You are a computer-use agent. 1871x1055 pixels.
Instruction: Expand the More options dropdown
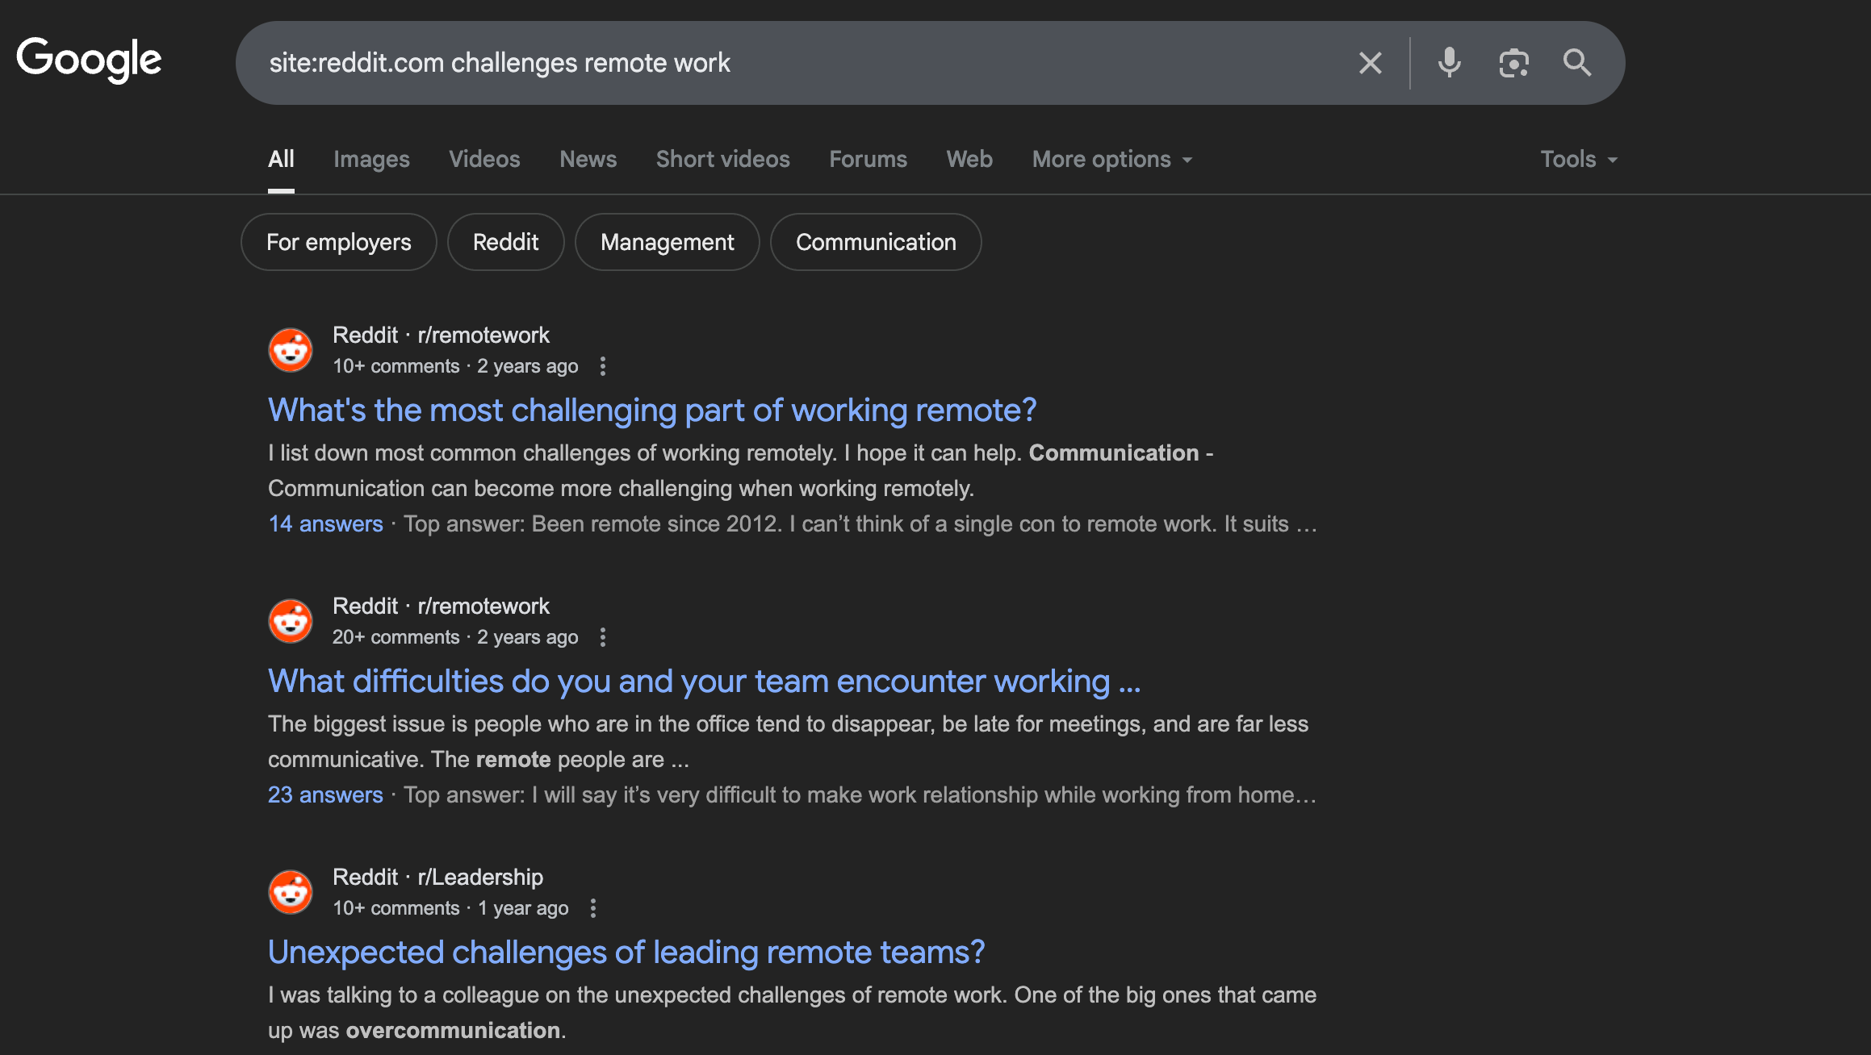click(1111, 160)
